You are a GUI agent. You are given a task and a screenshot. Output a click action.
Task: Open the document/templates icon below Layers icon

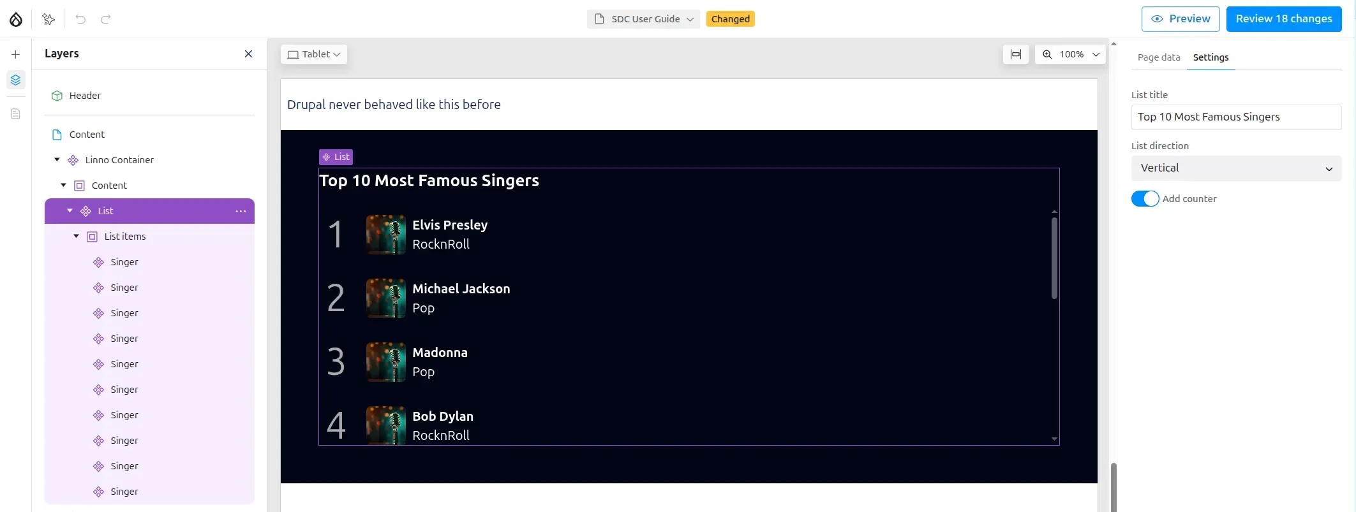point(15,113)
